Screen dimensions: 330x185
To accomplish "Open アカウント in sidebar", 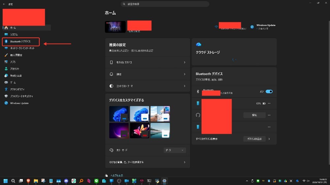I will pos(26,69).
